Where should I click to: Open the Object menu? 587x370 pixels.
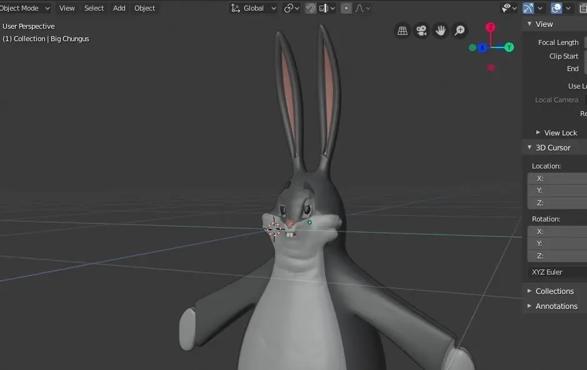(144, 8)
